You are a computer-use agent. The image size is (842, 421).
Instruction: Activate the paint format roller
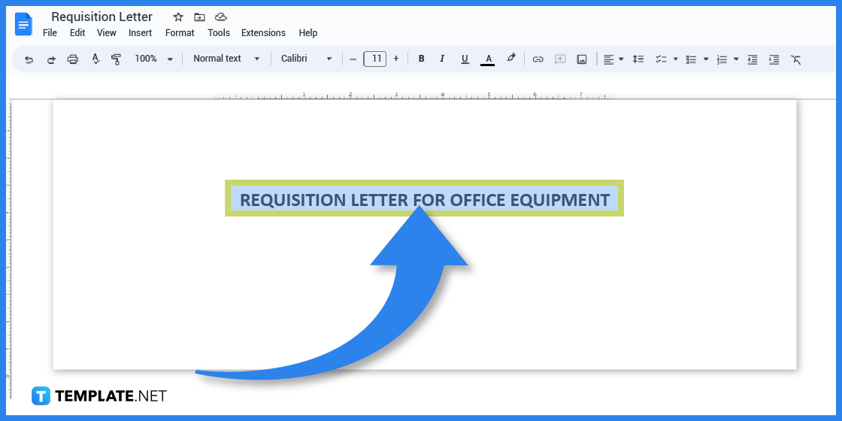coord(117,59)
